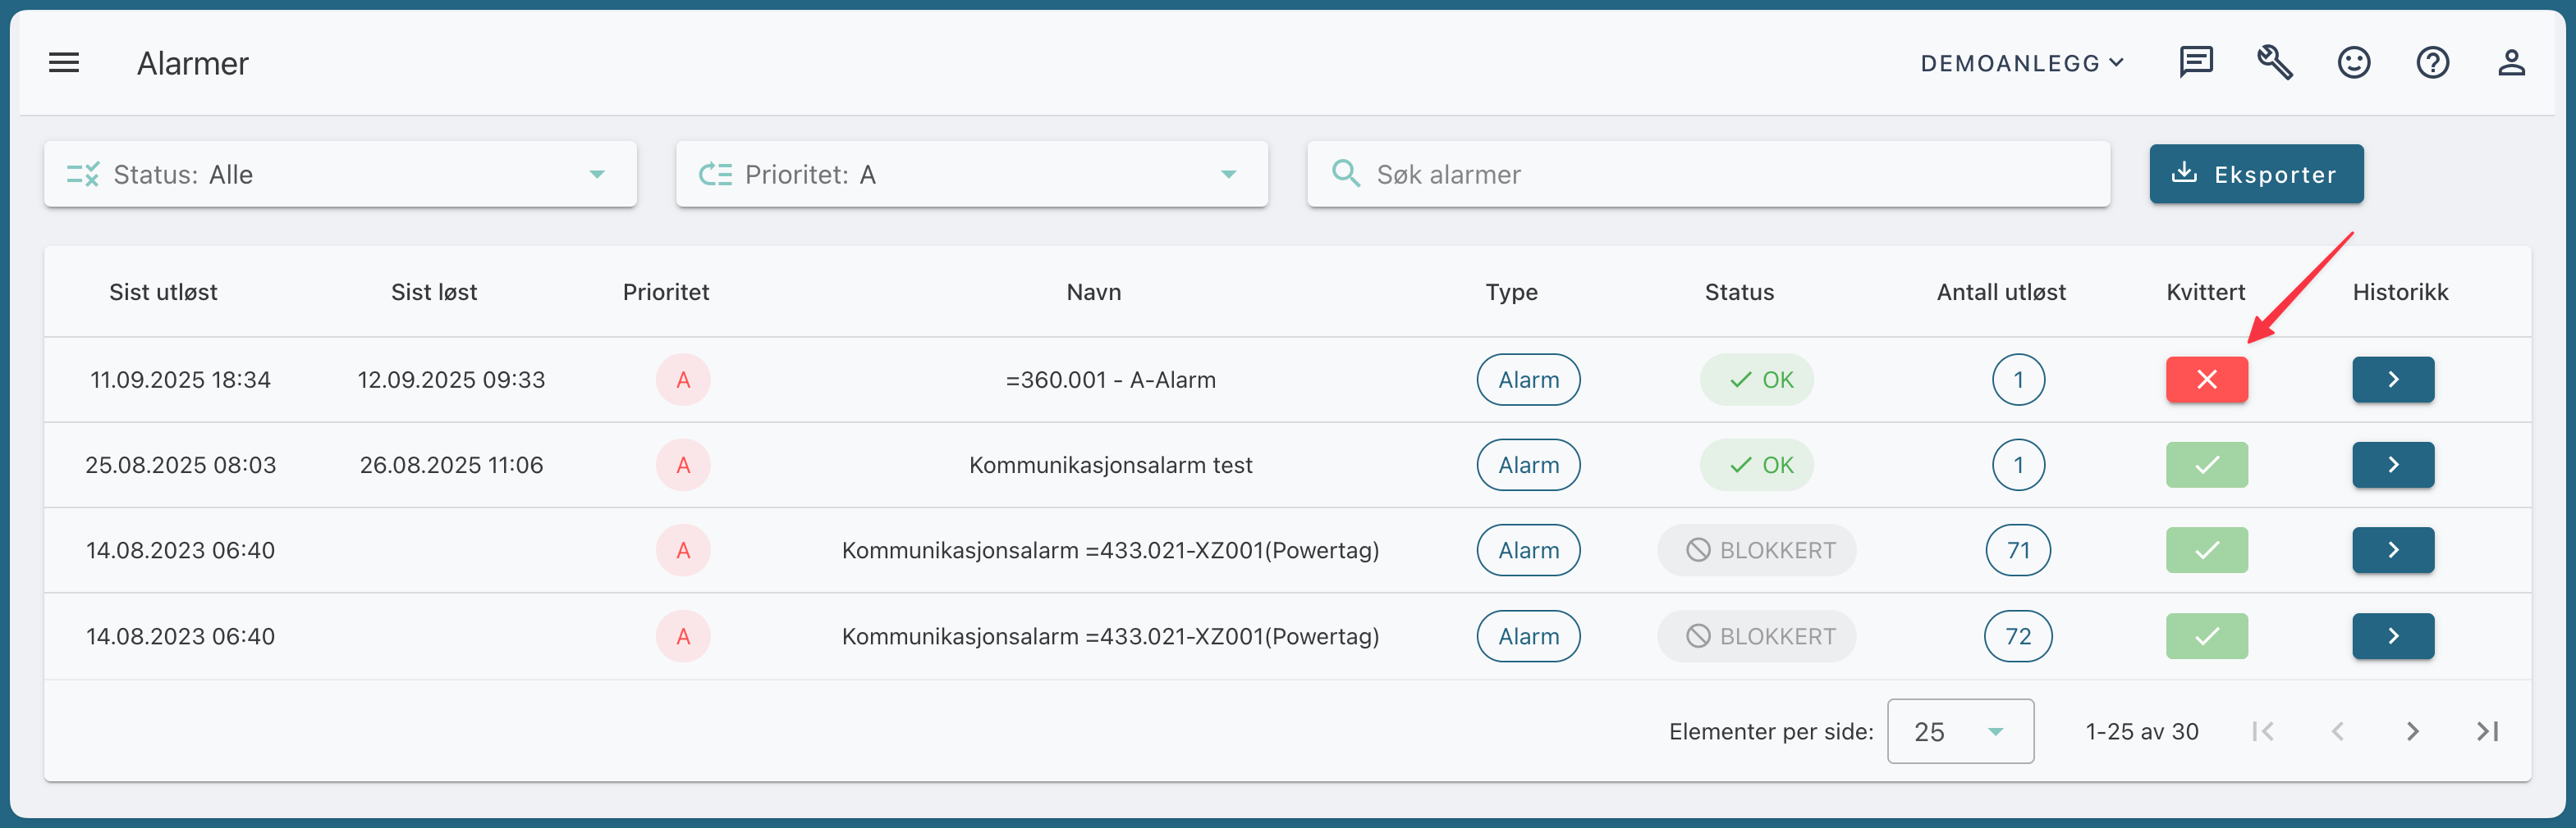Click Alarm type chip for Kommunikasjonsalarm test
Viewport: 2576px width, 828px height.
[x=1528, y=465]
